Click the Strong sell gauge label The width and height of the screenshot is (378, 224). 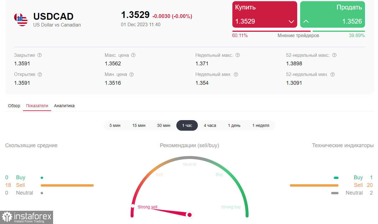[x=148, y=207]
